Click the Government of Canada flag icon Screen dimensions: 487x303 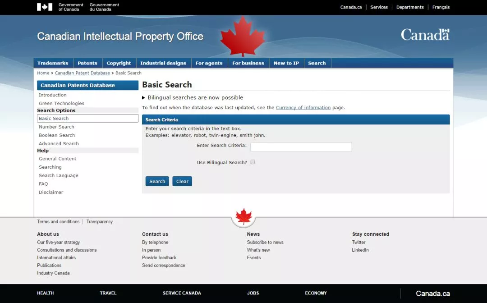pyautogui.click(x=45, y=7)
